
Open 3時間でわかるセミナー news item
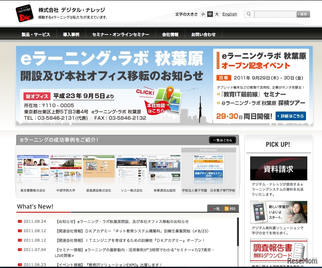pos(135,253)
